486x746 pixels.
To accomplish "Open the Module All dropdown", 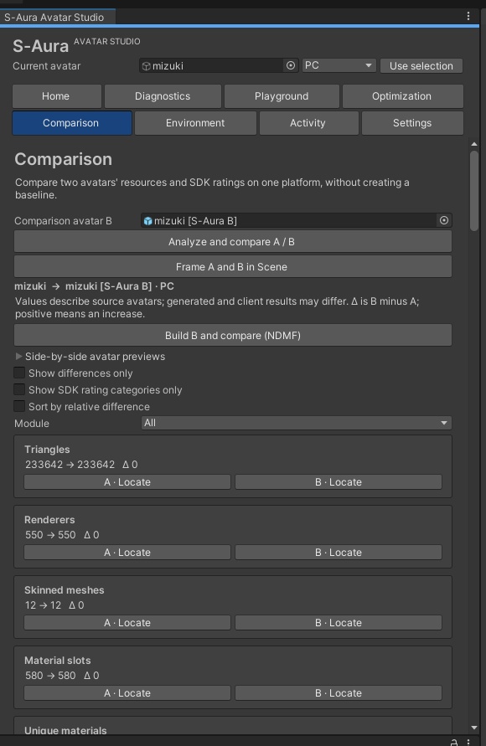I will (x=296, y=423).
